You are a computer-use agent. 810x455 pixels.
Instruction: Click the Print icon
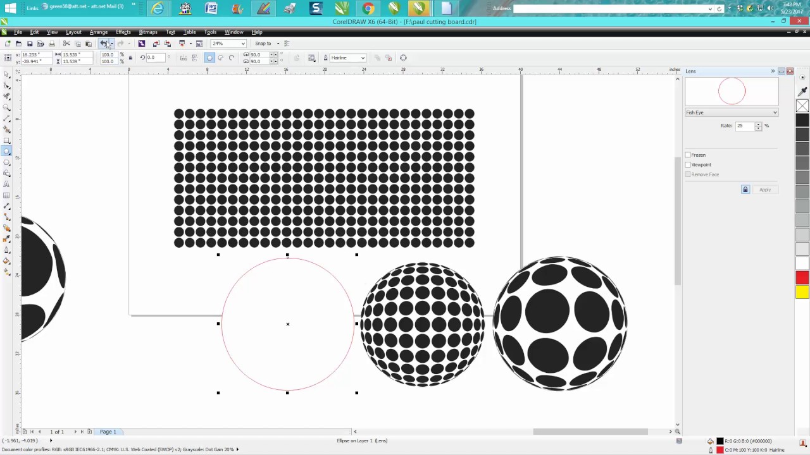[52, 44]
